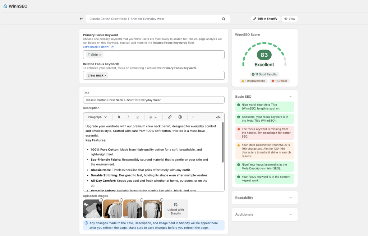This screenshot has width=368, height=236.
Task: Open the more options ellipsis menu
Action: coord(194,117)
